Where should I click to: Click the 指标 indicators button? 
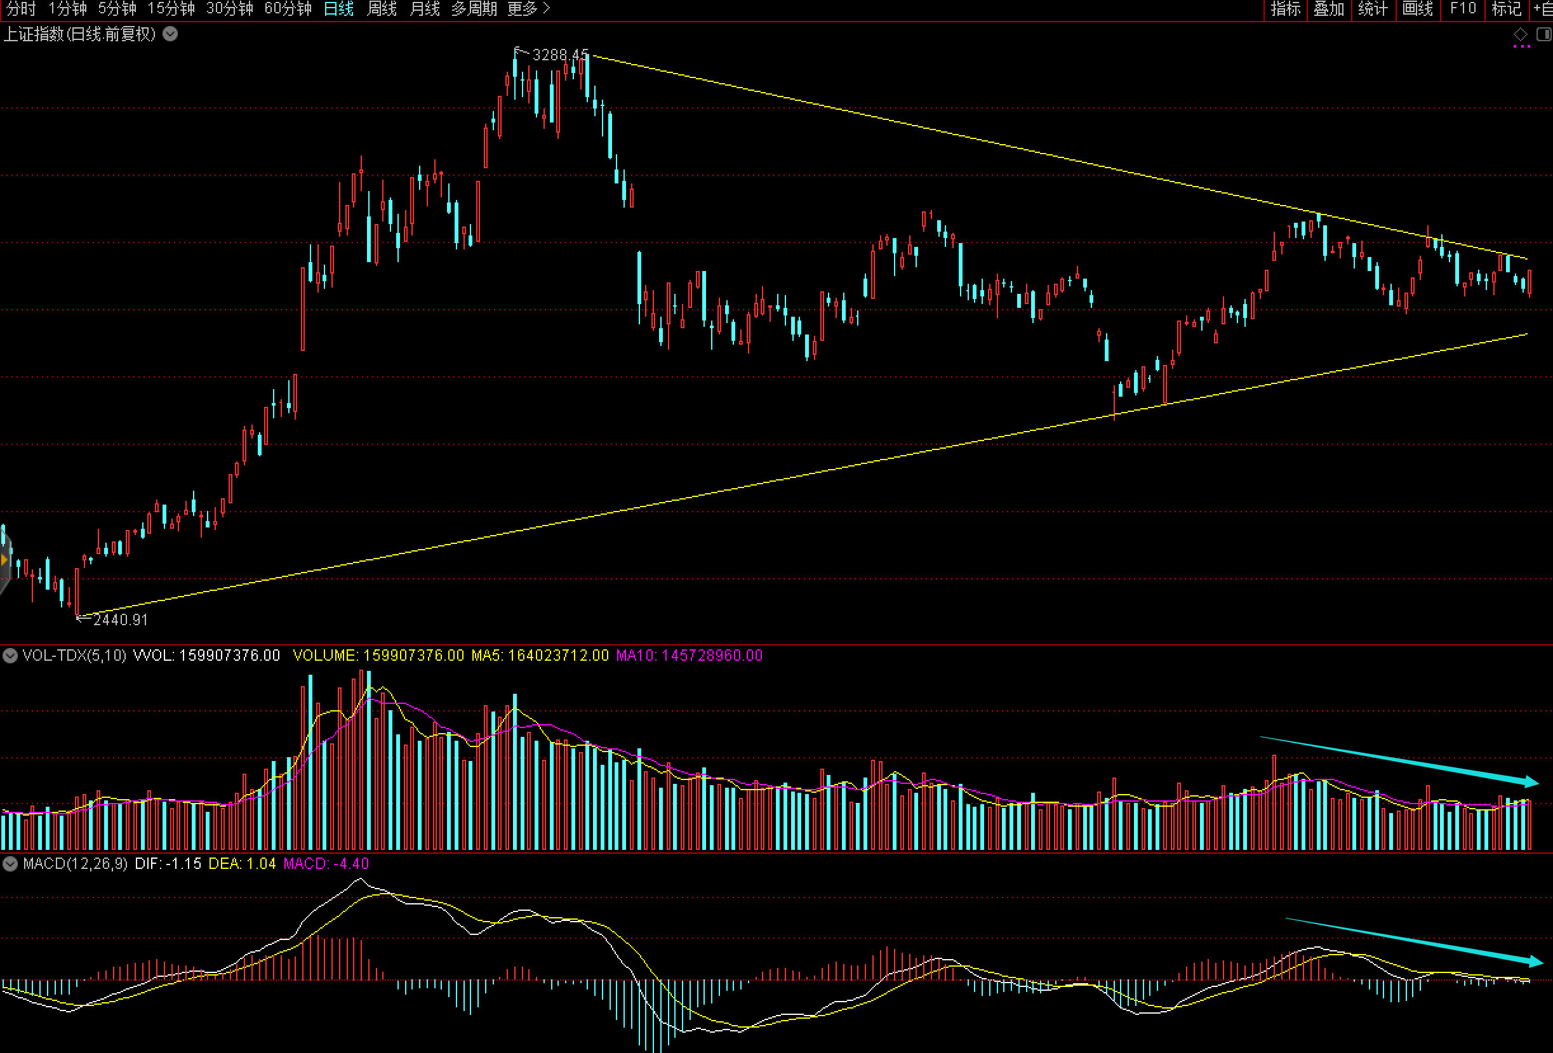pos(1285,9)
